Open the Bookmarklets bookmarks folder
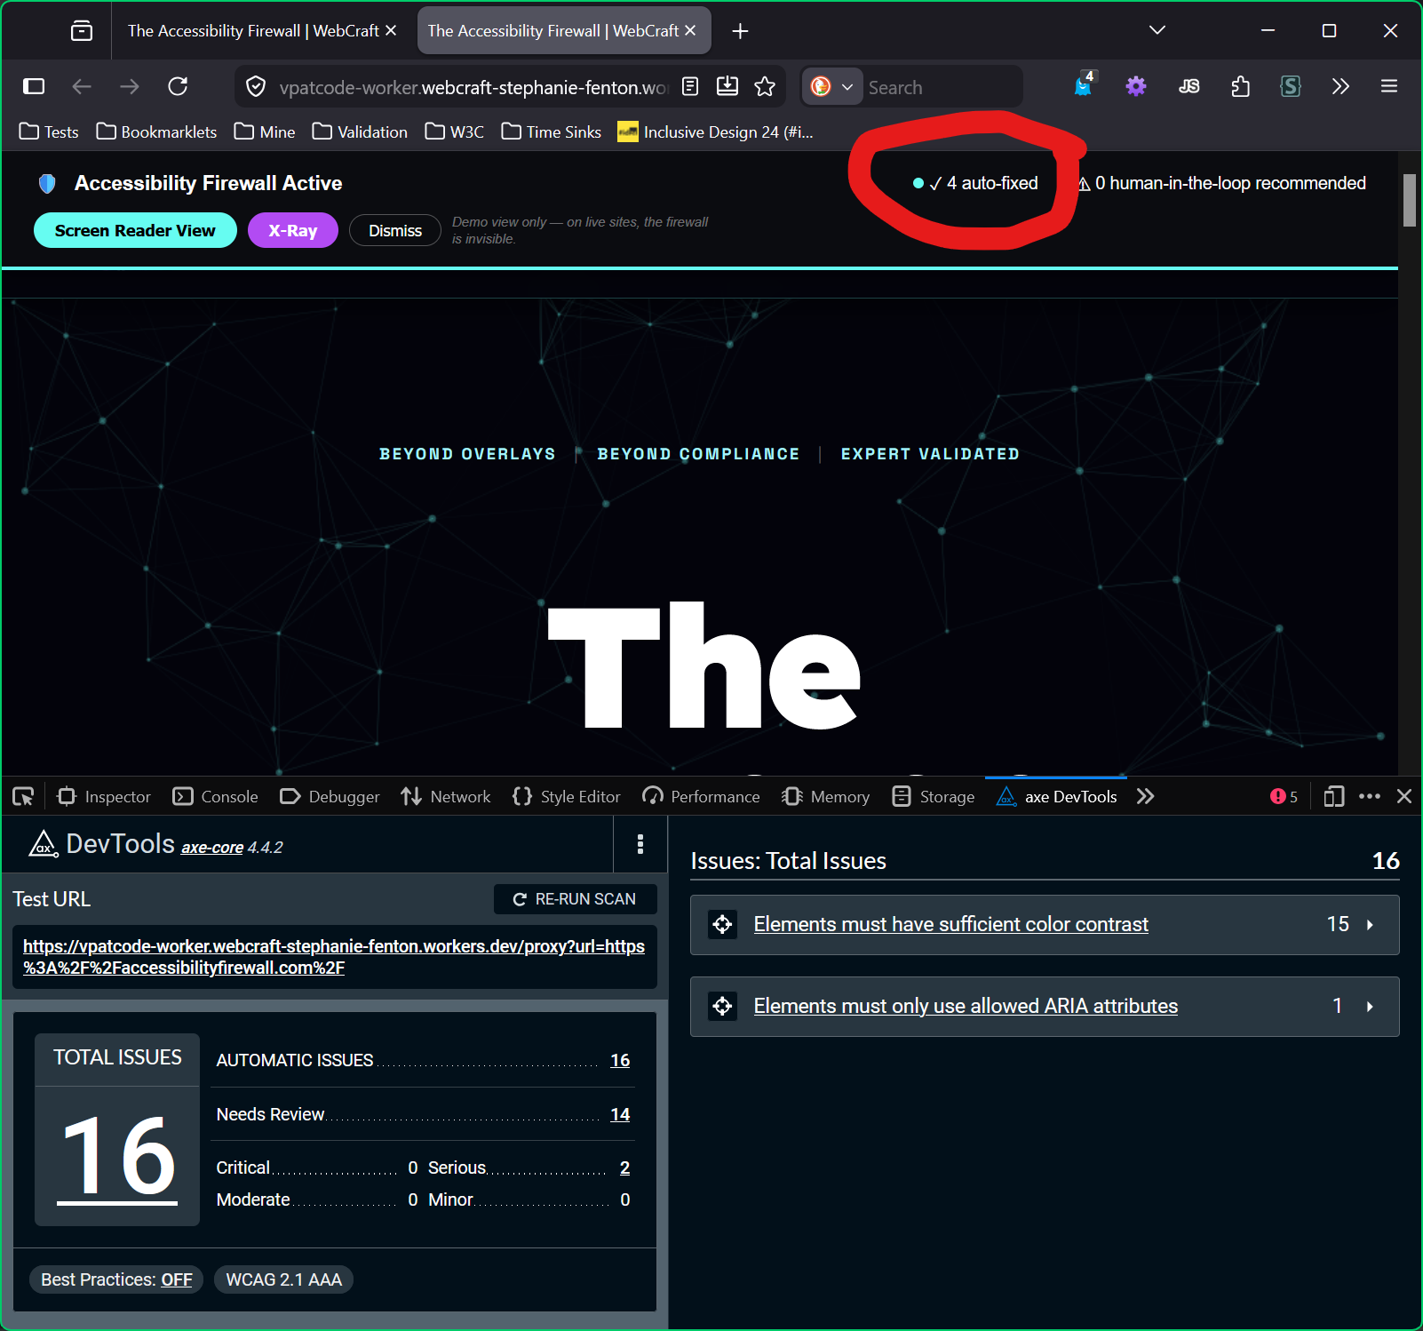The height and width of the screenshot is (1331, 1423). 156,132
